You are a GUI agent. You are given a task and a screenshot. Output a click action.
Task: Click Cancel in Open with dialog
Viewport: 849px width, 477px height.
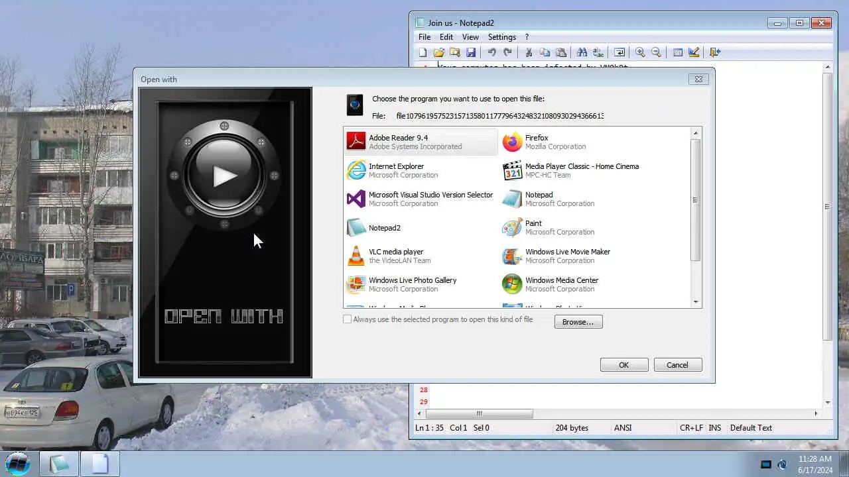point(677,365)
